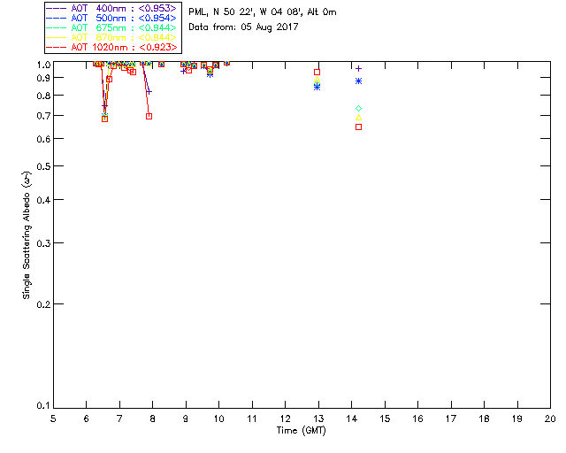566x453 pixels.
Task: Click the y-axis tick label 0.5
Action: pos(43,166)
